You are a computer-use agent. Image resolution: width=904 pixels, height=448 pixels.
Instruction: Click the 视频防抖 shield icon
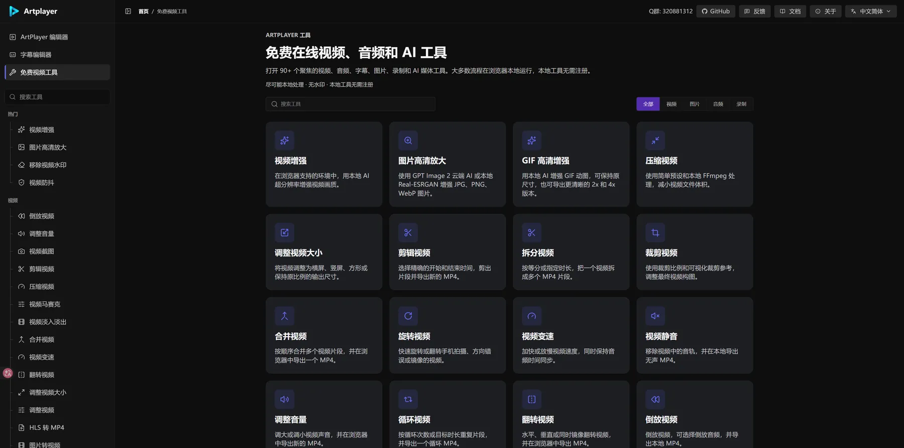tap(21, 183)
